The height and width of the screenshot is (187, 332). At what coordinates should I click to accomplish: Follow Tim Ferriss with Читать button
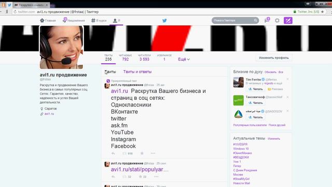coord(256,89)
